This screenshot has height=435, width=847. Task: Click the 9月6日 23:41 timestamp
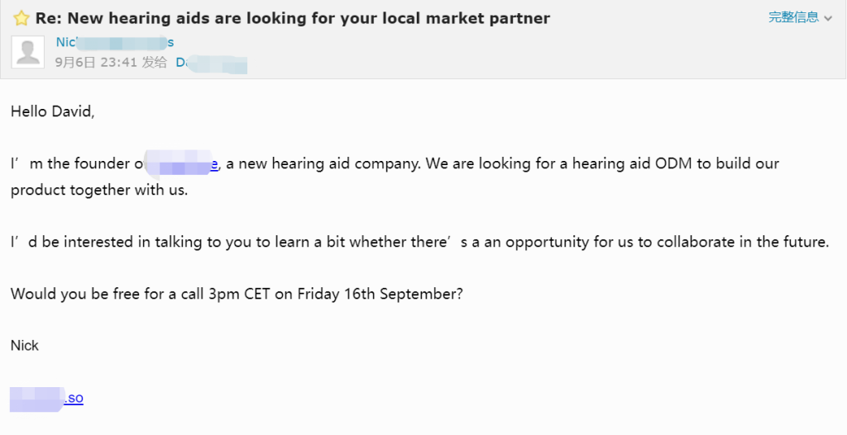coord(96,63)
